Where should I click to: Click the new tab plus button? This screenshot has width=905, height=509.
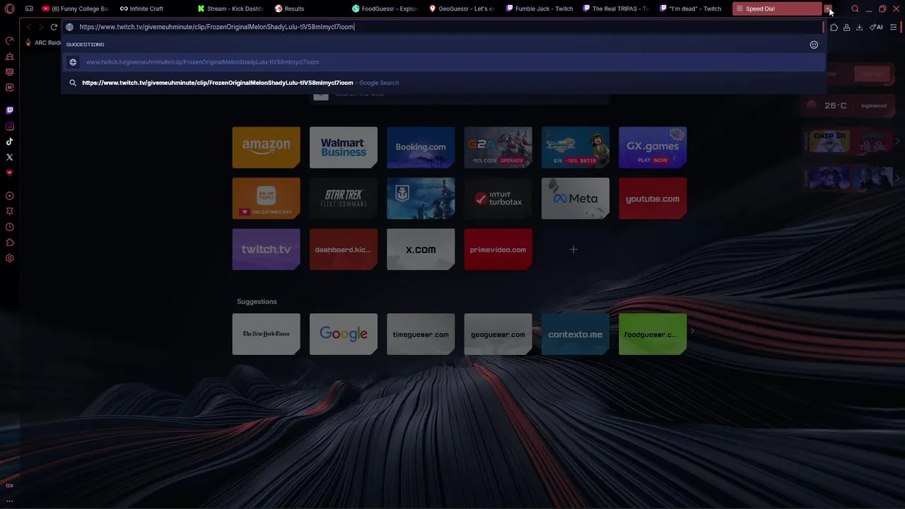(827, 8)
